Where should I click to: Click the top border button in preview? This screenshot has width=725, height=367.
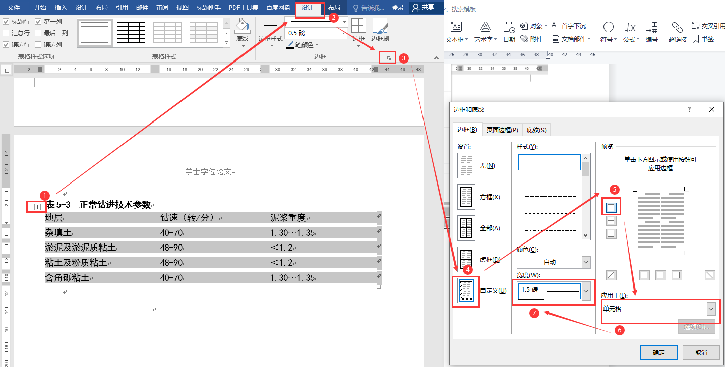611,207
